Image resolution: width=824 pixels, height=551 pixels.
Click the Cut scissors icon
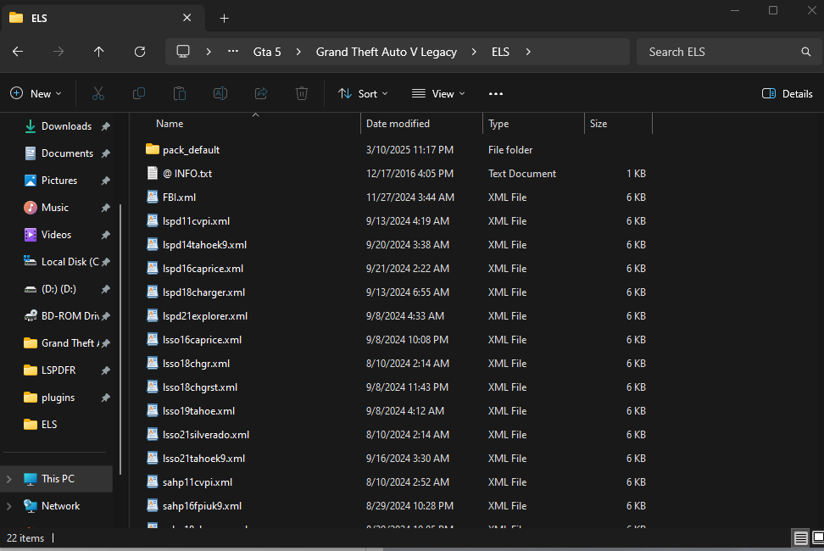coord(98,93)
